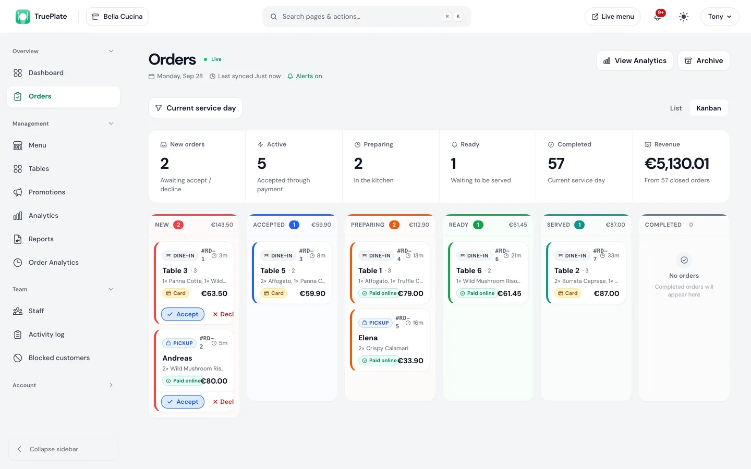Click Collapse sidebar button
The width and height of the screenshot is (751, 469).
pos(63,449)
